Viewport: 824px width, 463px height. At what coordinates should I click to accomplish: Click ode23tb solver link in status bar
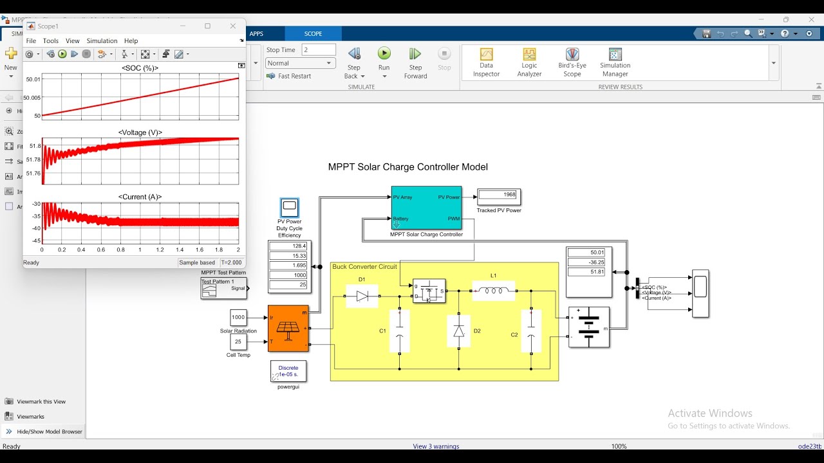(x=810, y=446)
